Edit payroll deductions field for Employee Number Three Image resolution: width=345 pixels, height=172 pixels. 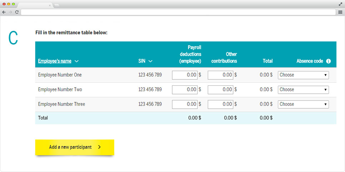(185, 104)
